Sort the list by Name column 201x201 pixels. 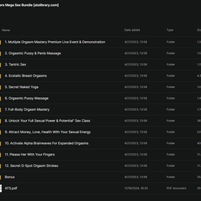coord(6,30)
